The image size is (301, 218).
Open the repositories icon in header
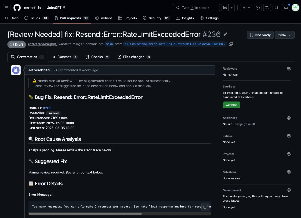276,8
